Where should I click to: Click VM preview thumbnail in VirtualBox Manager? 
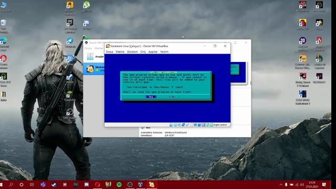coord(238,72)
